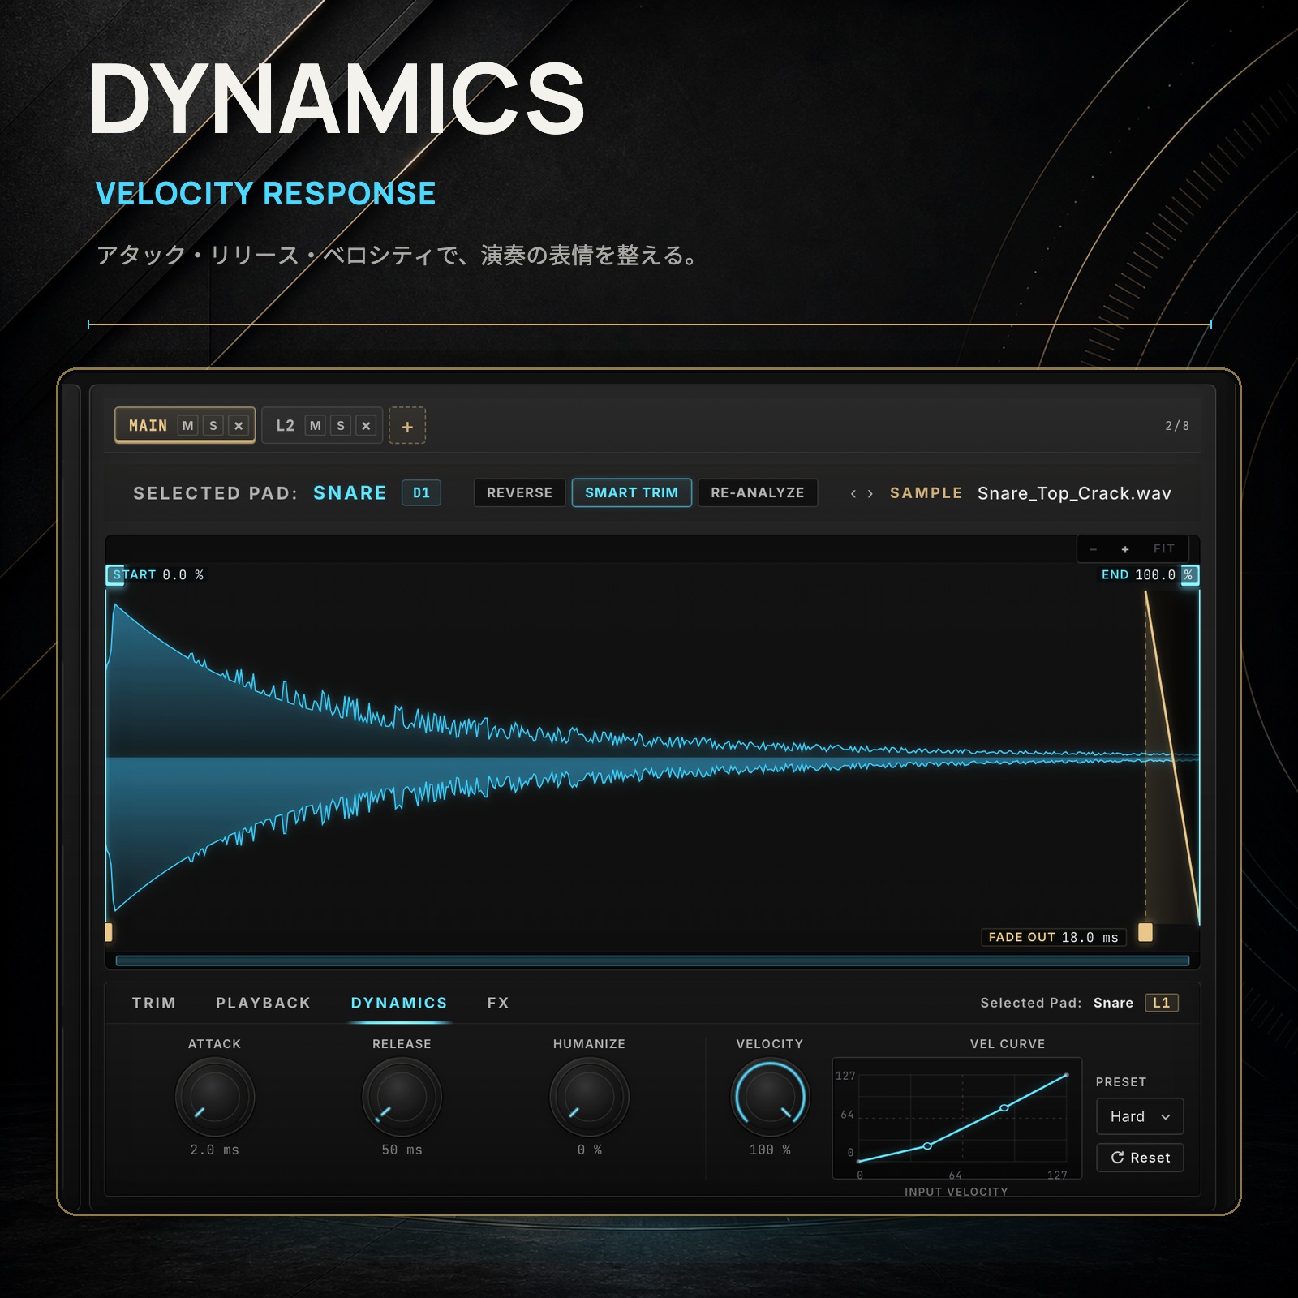Click the VELOCITY knob
The height and width of the screenshot is (1298, 1298).
pyautogui.click(x=770, y=1097)
